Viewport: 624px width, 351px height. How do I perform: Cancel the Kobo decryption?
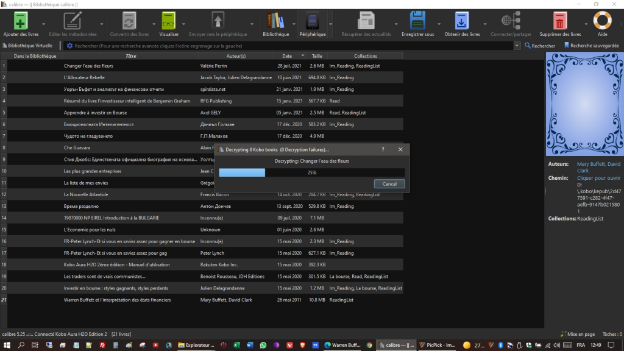[389, 184]
